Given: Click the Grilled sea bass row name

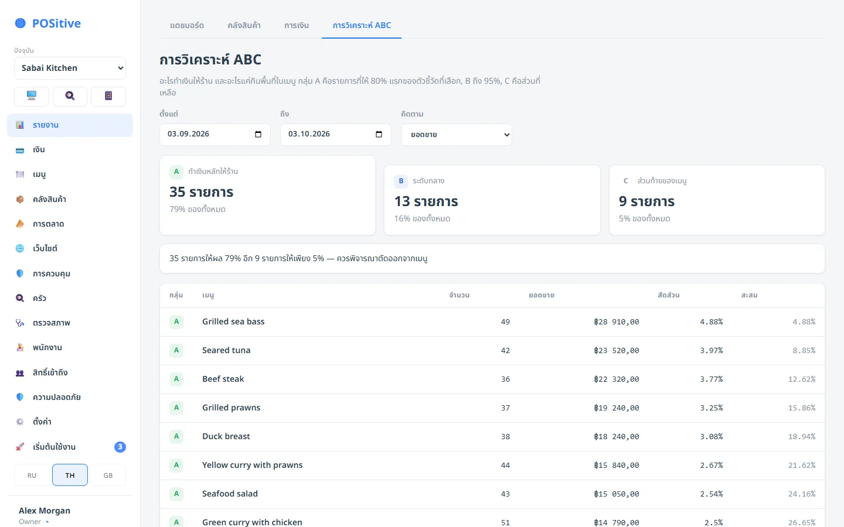Looking at the screenshot, I should pos(233,321).
